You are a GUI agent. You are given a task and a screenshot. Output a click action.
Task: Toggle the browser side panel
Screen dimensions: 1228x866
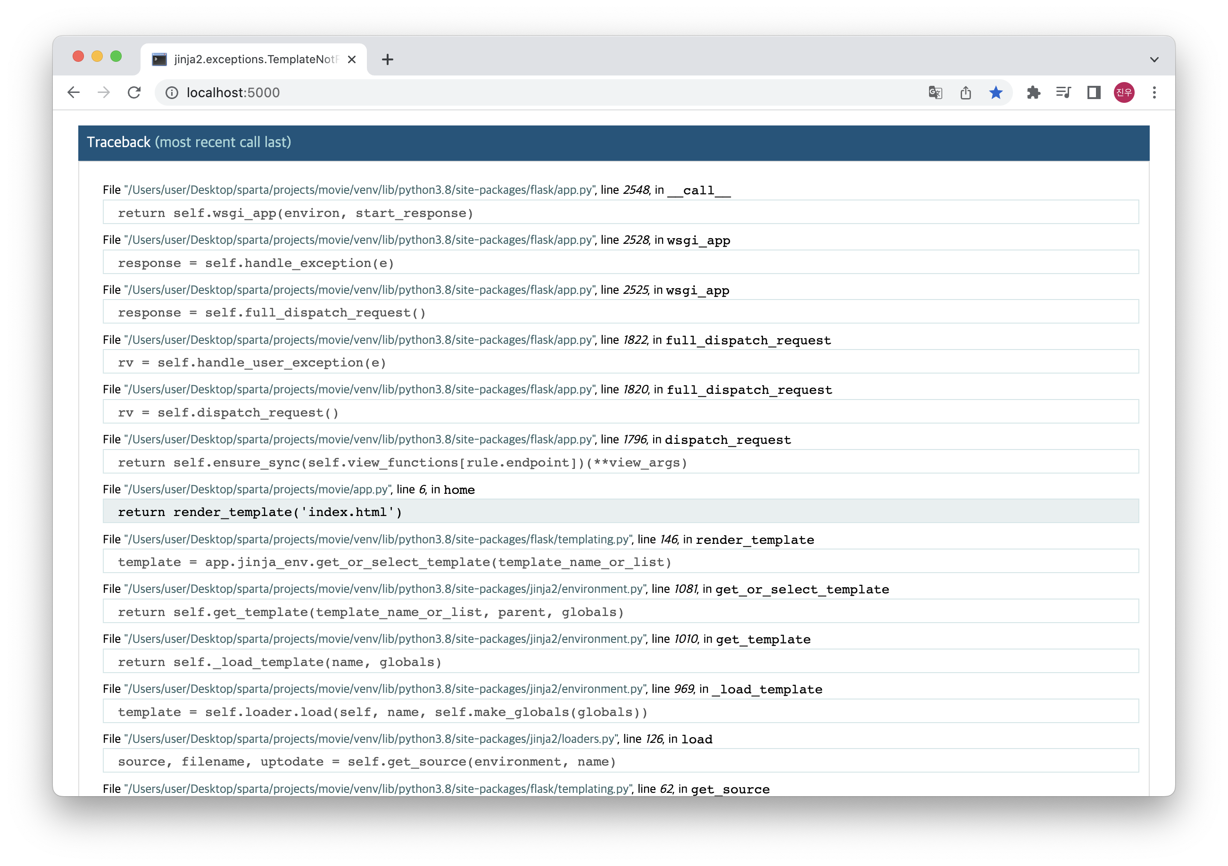[x=1094, y=92]
